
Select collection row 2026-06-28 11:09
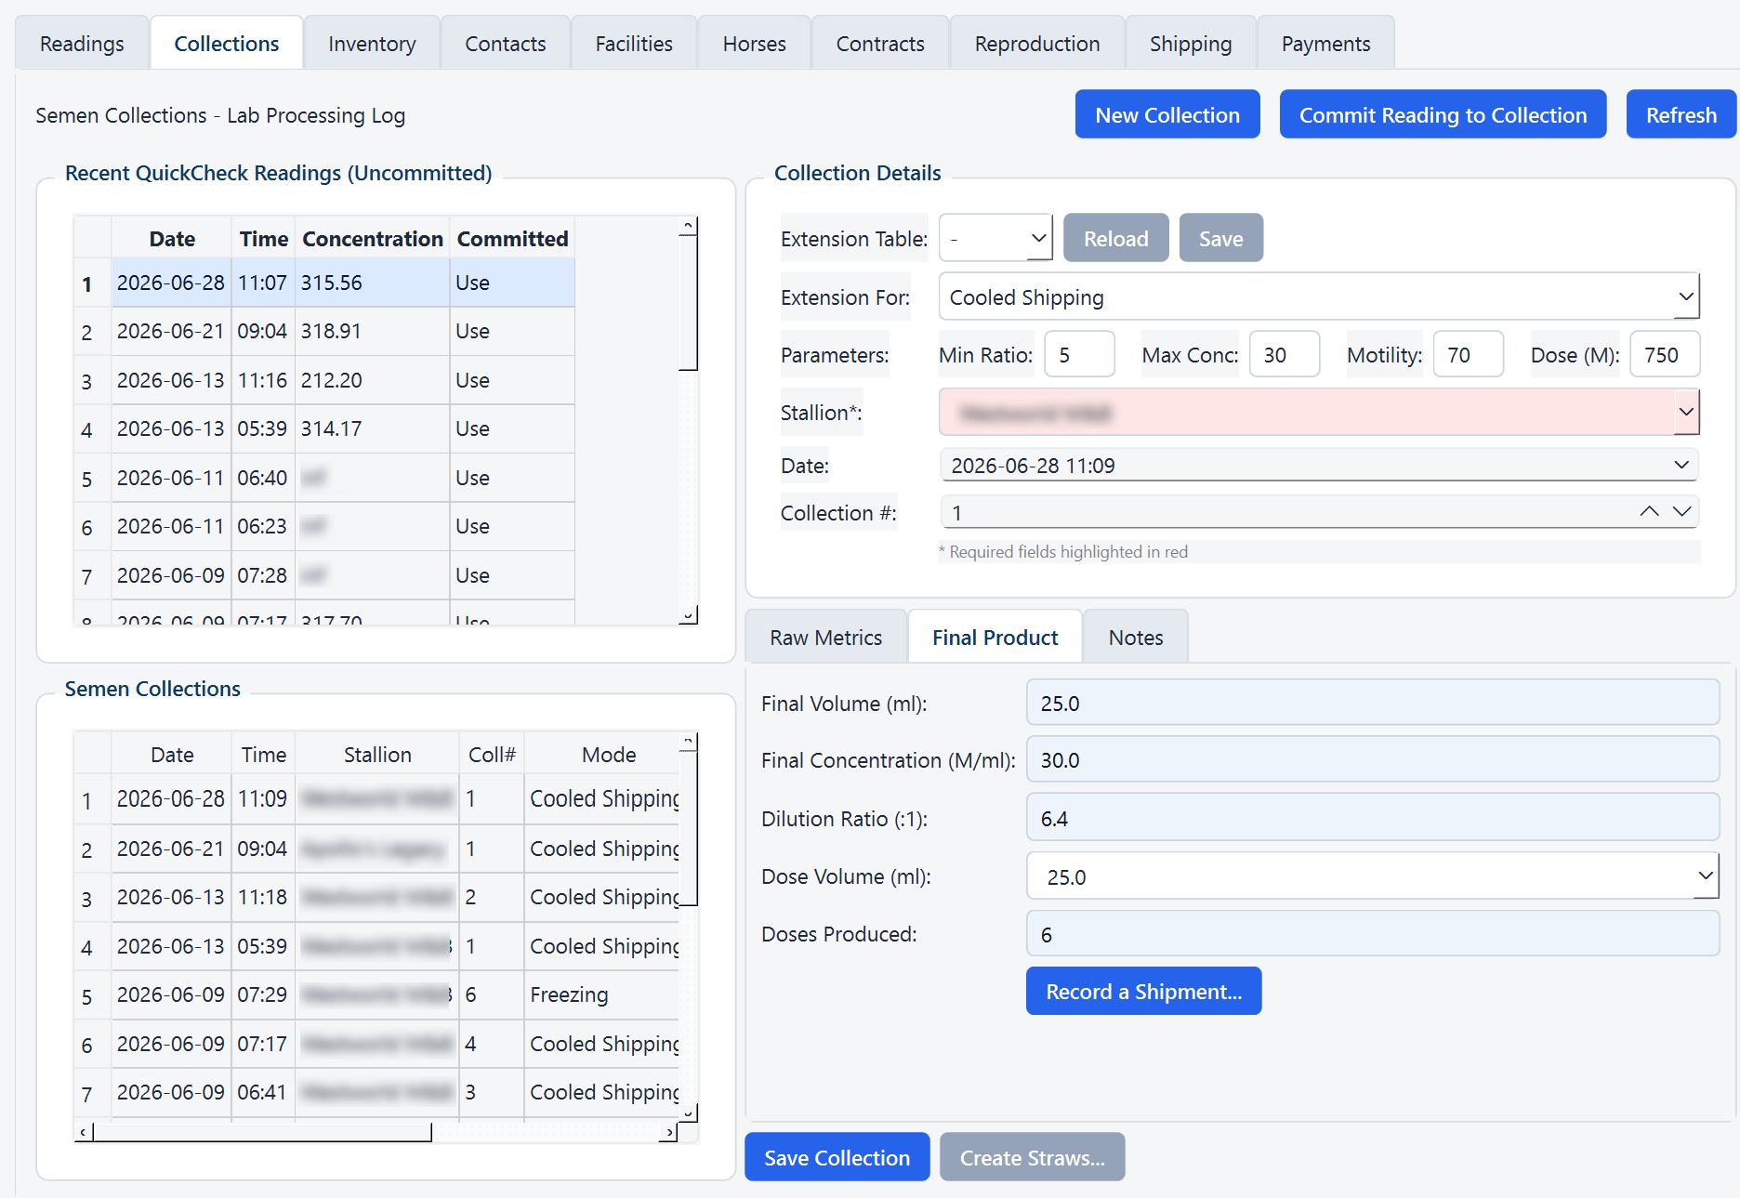click(376, 798)
